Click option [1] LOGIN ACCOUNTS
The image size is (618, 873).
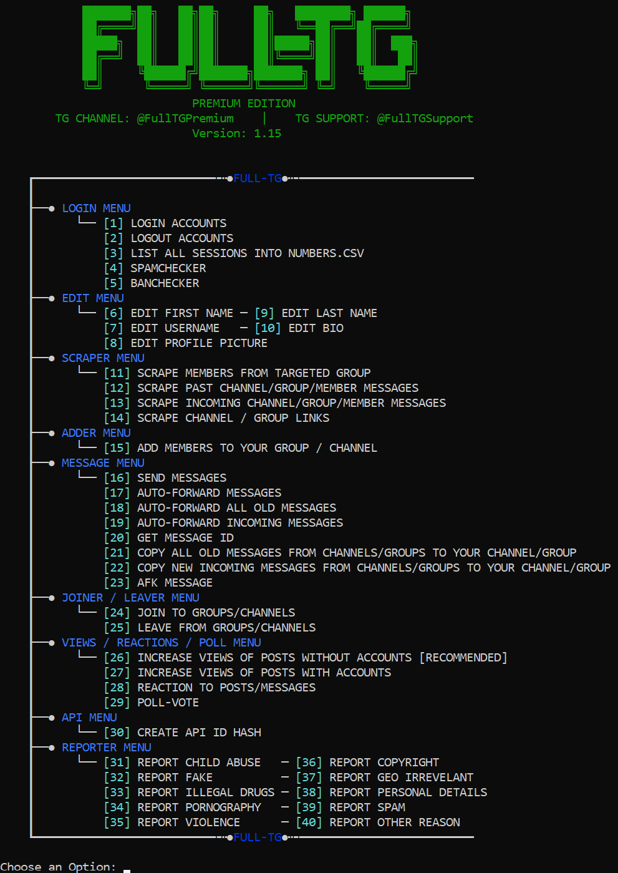(165, 223)
